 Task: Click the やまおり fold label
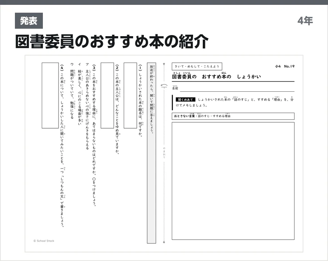tap(164, 153)
